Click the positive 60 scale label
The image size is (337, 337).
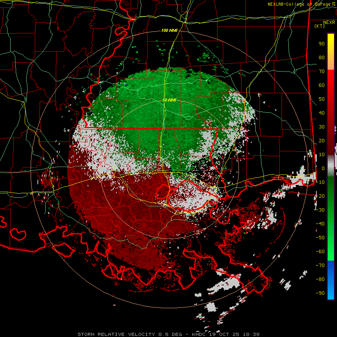[x=322, y=85]
